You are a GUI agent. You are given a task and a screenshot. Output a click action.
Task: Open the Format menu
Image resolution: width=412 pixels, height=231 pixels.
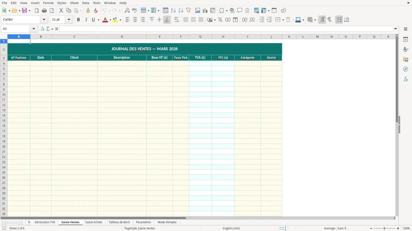pyautogui.click(x=48, y=3)
